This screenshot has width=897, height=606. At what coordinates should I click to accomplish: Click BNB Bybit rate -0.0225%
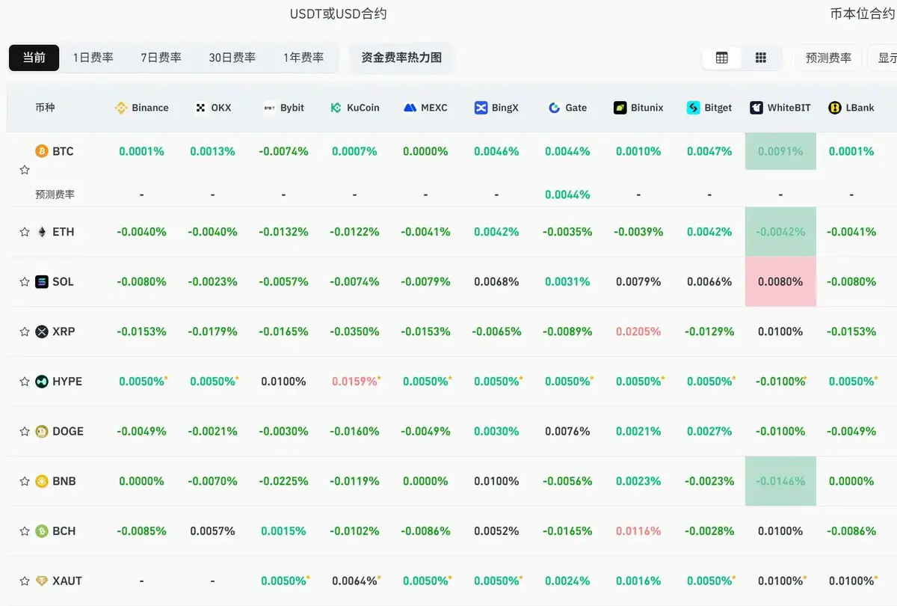click(283, 481)
